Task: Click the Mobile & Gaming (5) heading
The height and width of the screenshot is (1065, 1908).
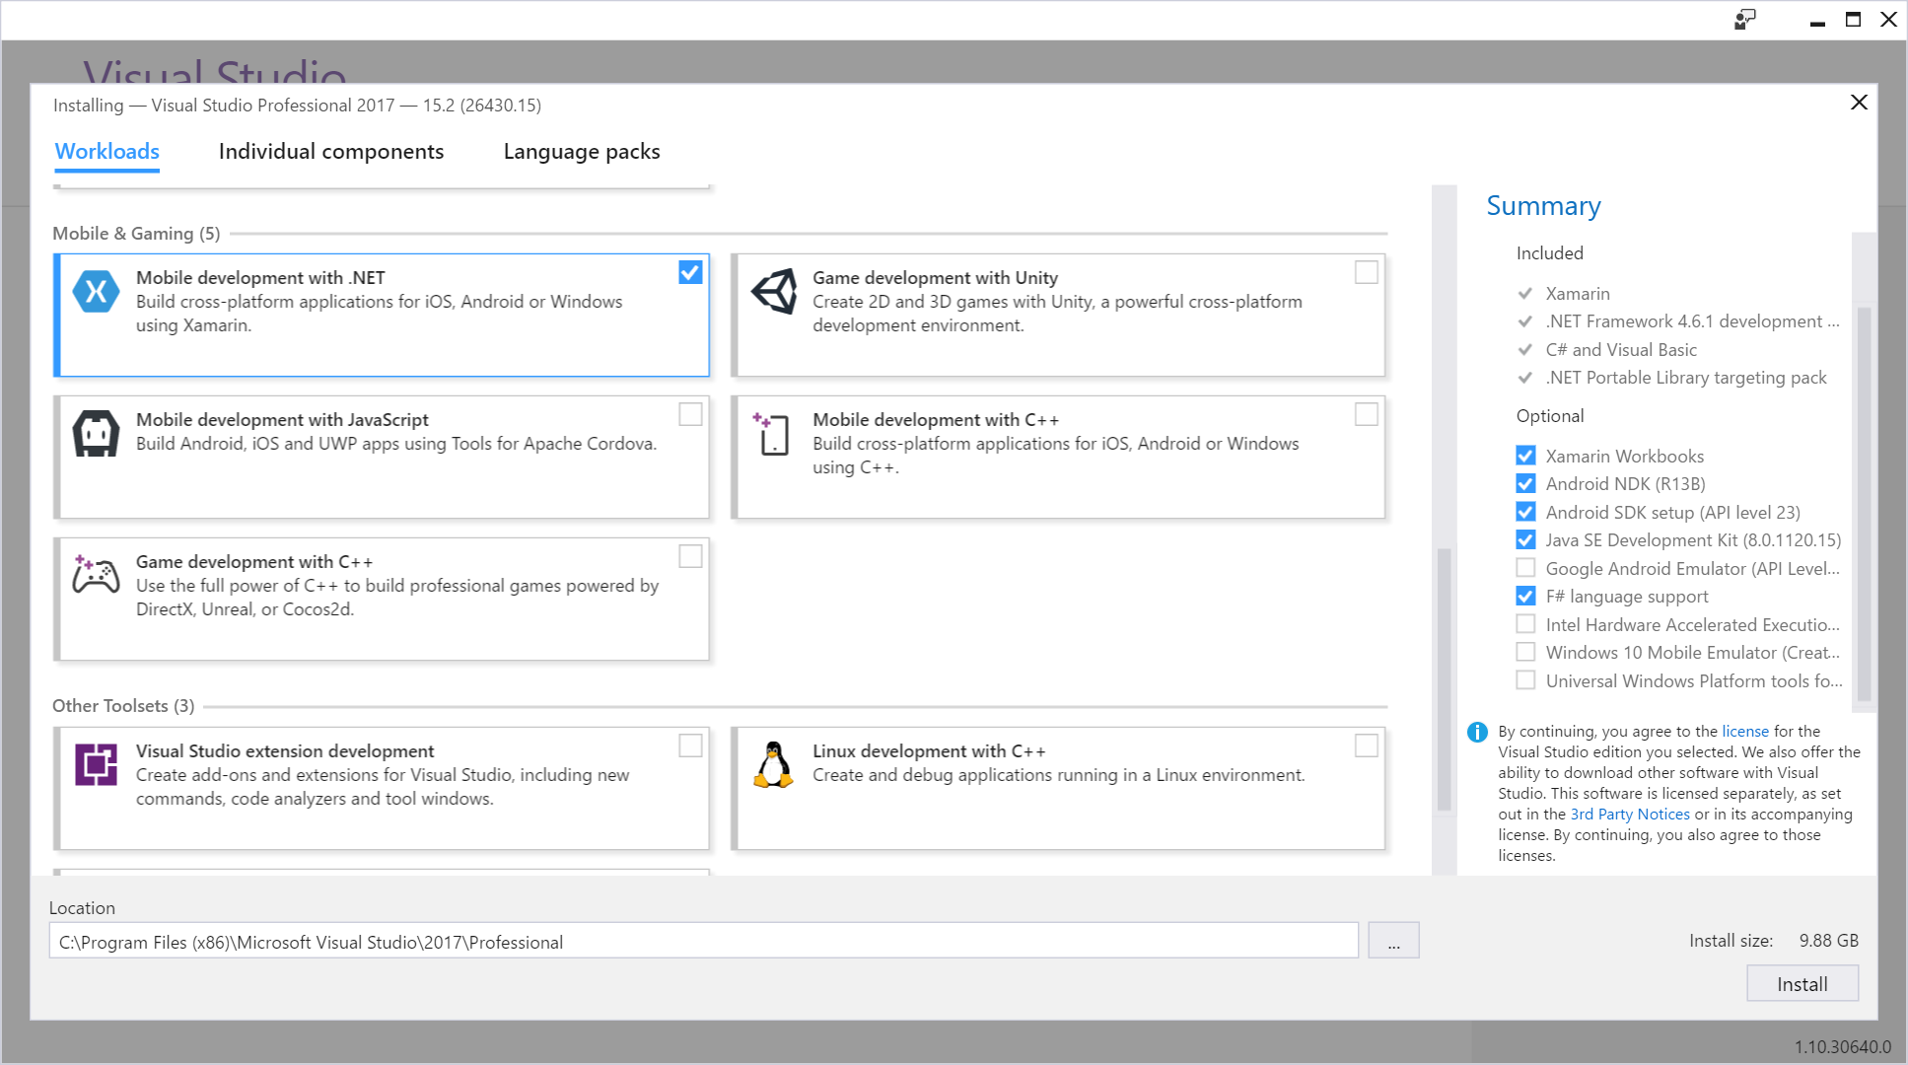Action: click(136, 234)
